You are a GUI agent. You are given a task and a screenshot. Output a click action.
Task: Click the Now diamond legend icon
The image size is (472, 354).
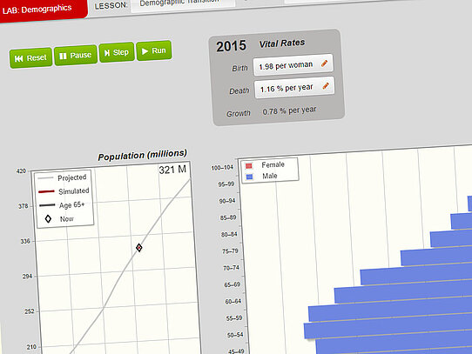click(x=48, y=219)
